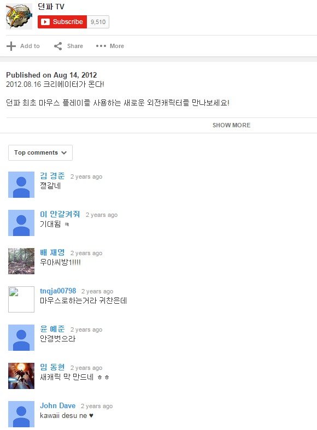Click the plus icon beside Add to
The width and height of the screenshot is (317, 430).
[x=11, y=46]
